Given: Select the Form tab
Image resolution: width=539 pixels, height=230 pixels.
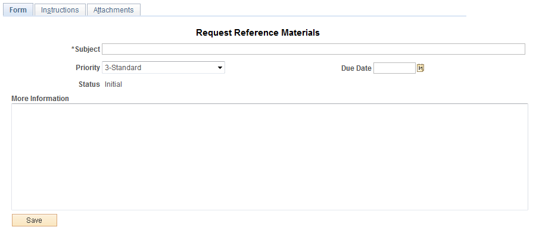Looking at the screenshot, I should pos(18,10).
